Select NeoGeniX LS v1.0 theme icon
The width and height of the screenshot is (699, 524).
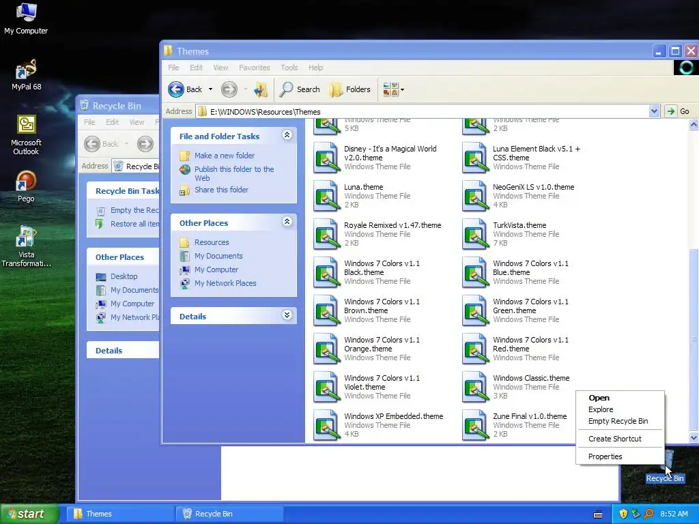pos(475,196)
